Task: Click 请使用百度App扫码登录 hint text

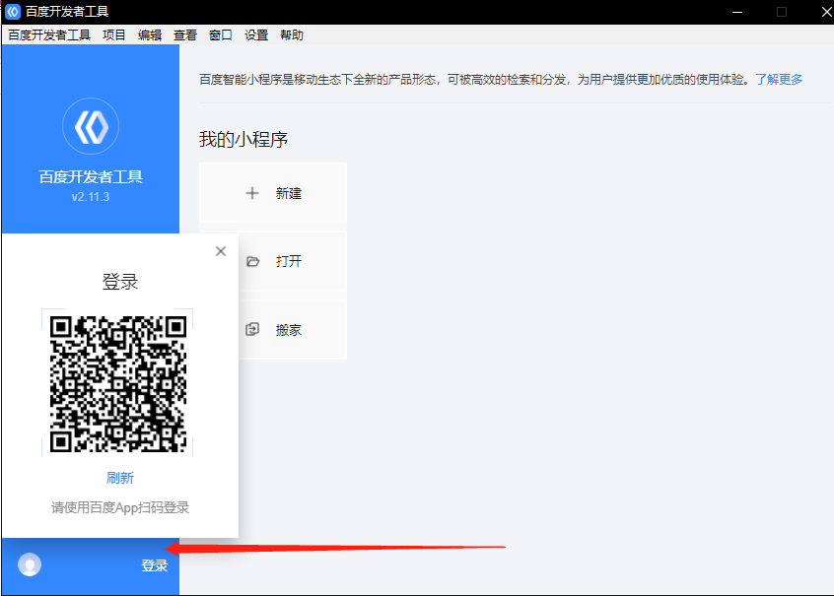Action: 120,507
